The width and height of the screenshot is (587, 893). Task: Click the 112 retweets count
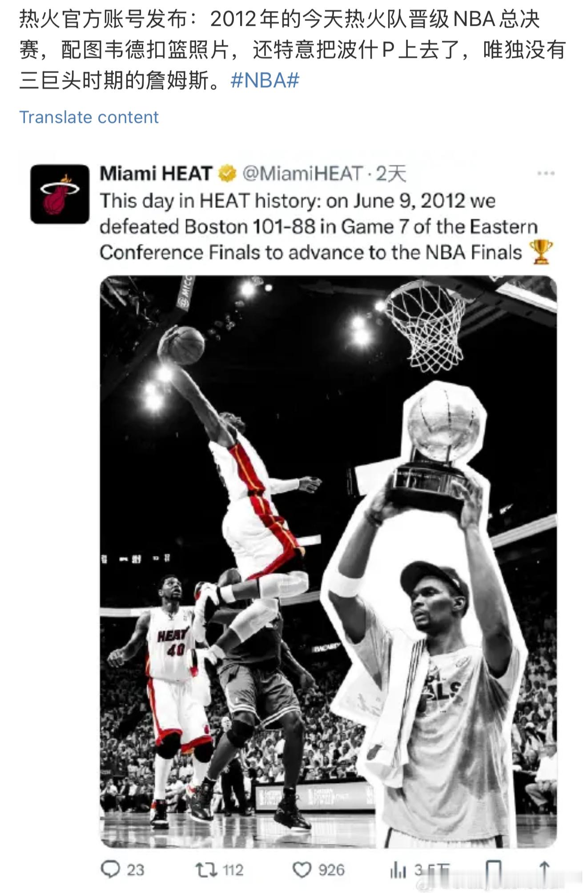(x=233, y=870)
